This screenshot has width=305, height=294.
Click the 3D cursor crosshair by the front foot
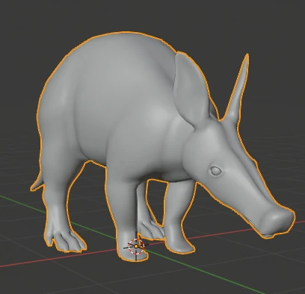pos(136,246)
